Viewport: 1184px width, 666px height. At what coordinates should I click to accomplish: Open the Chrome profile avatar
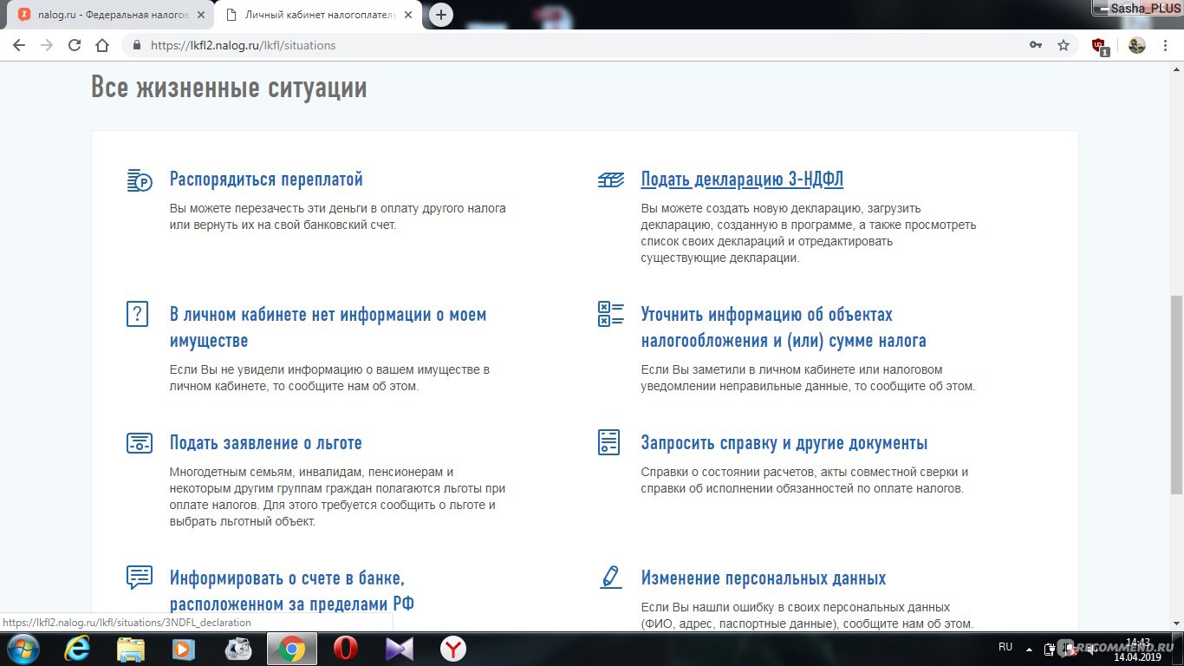[1137, 45]
